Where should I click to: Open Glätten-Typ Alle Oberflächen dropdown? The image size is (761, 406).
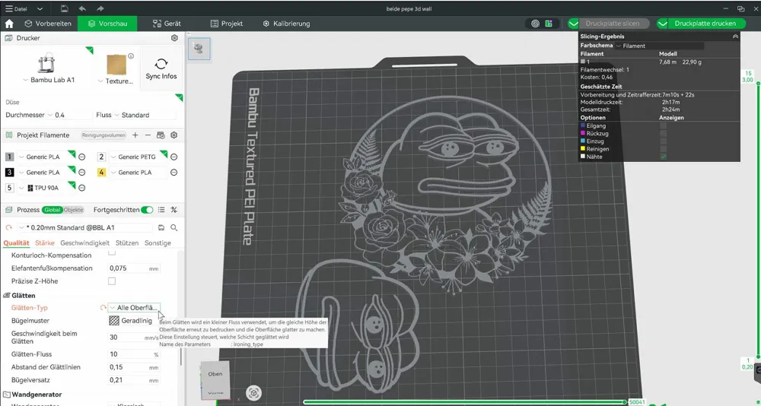(x=134, y=307)
